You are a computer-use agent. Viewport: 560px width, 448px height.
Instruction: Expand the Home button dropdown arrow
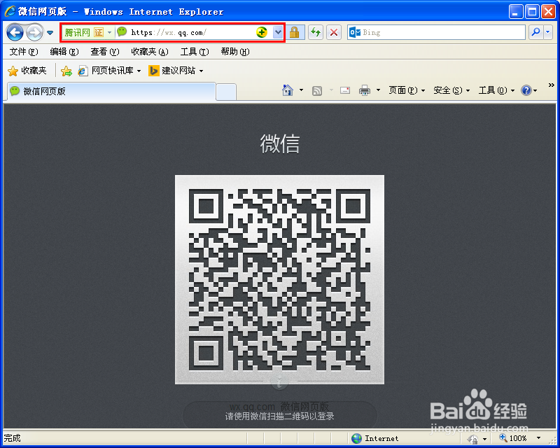point(302,90)
